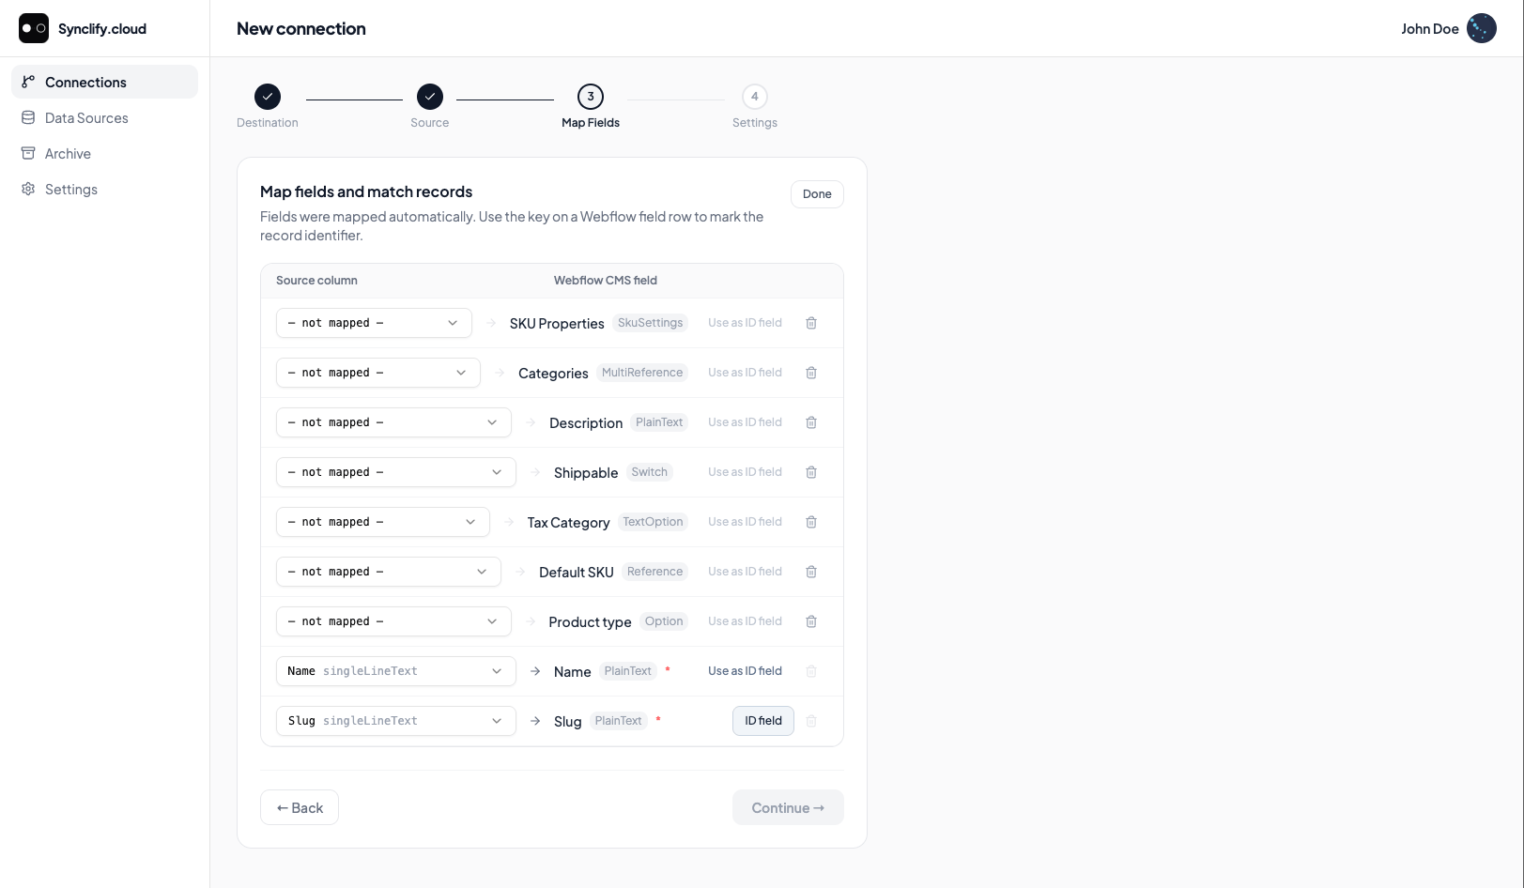Click the Source column header

click(x=316, y=281)
